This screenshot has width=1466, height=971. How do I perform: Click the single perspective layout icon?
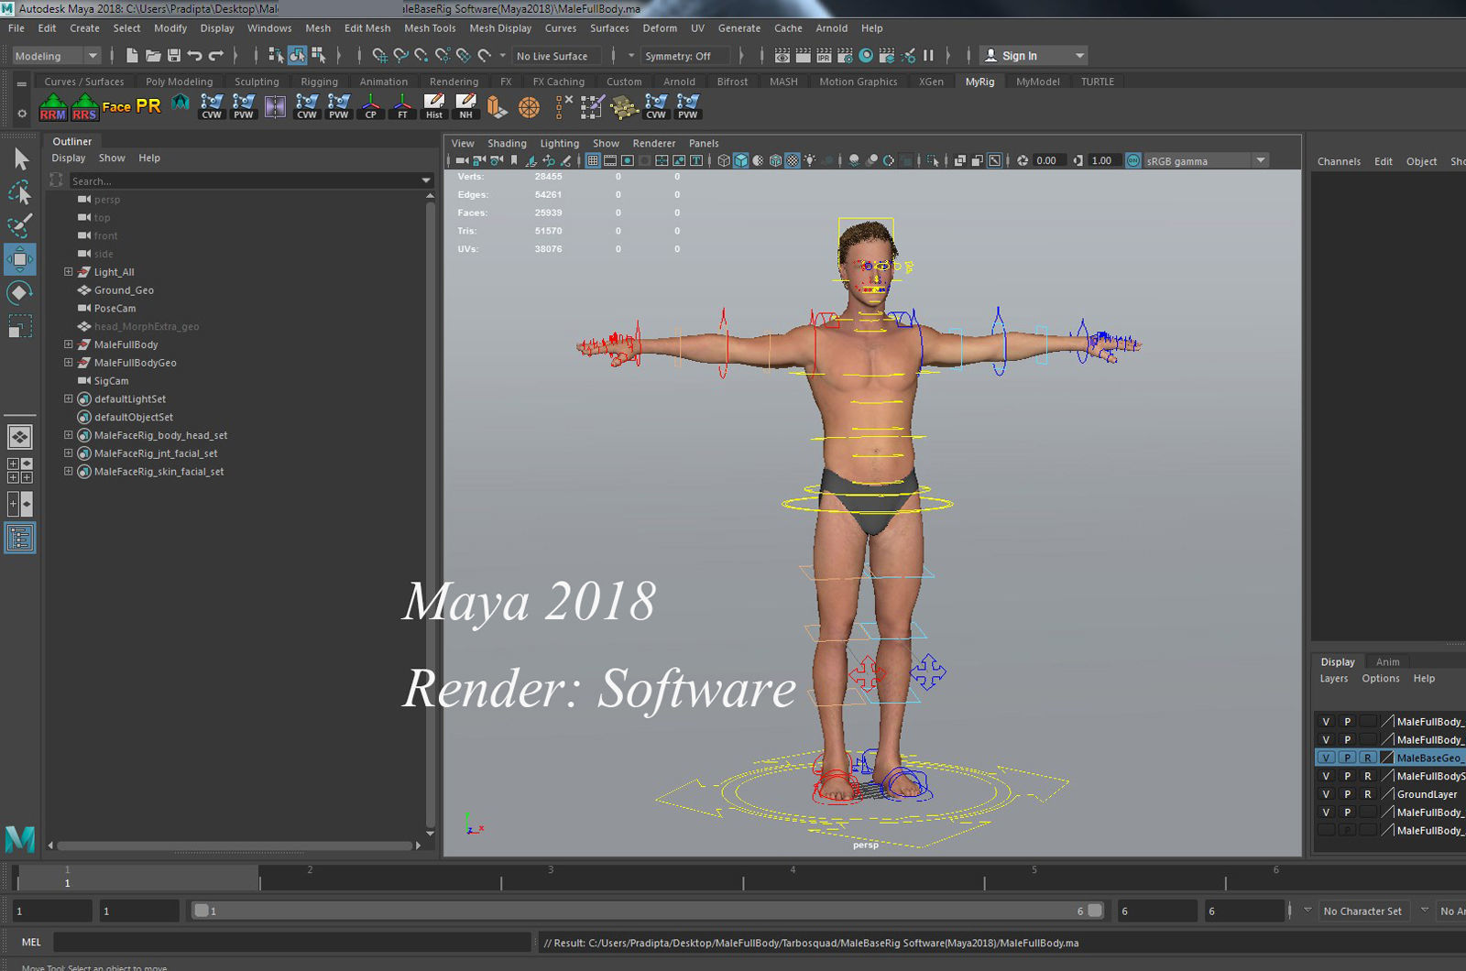tap(20, 437)
